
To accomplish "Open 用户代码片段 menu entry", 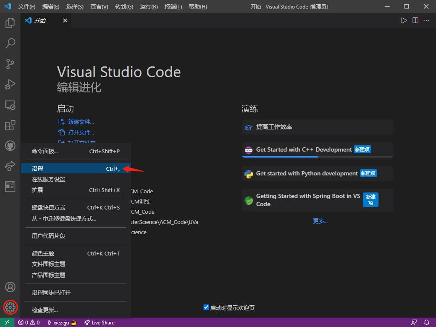I will (76, 236).
